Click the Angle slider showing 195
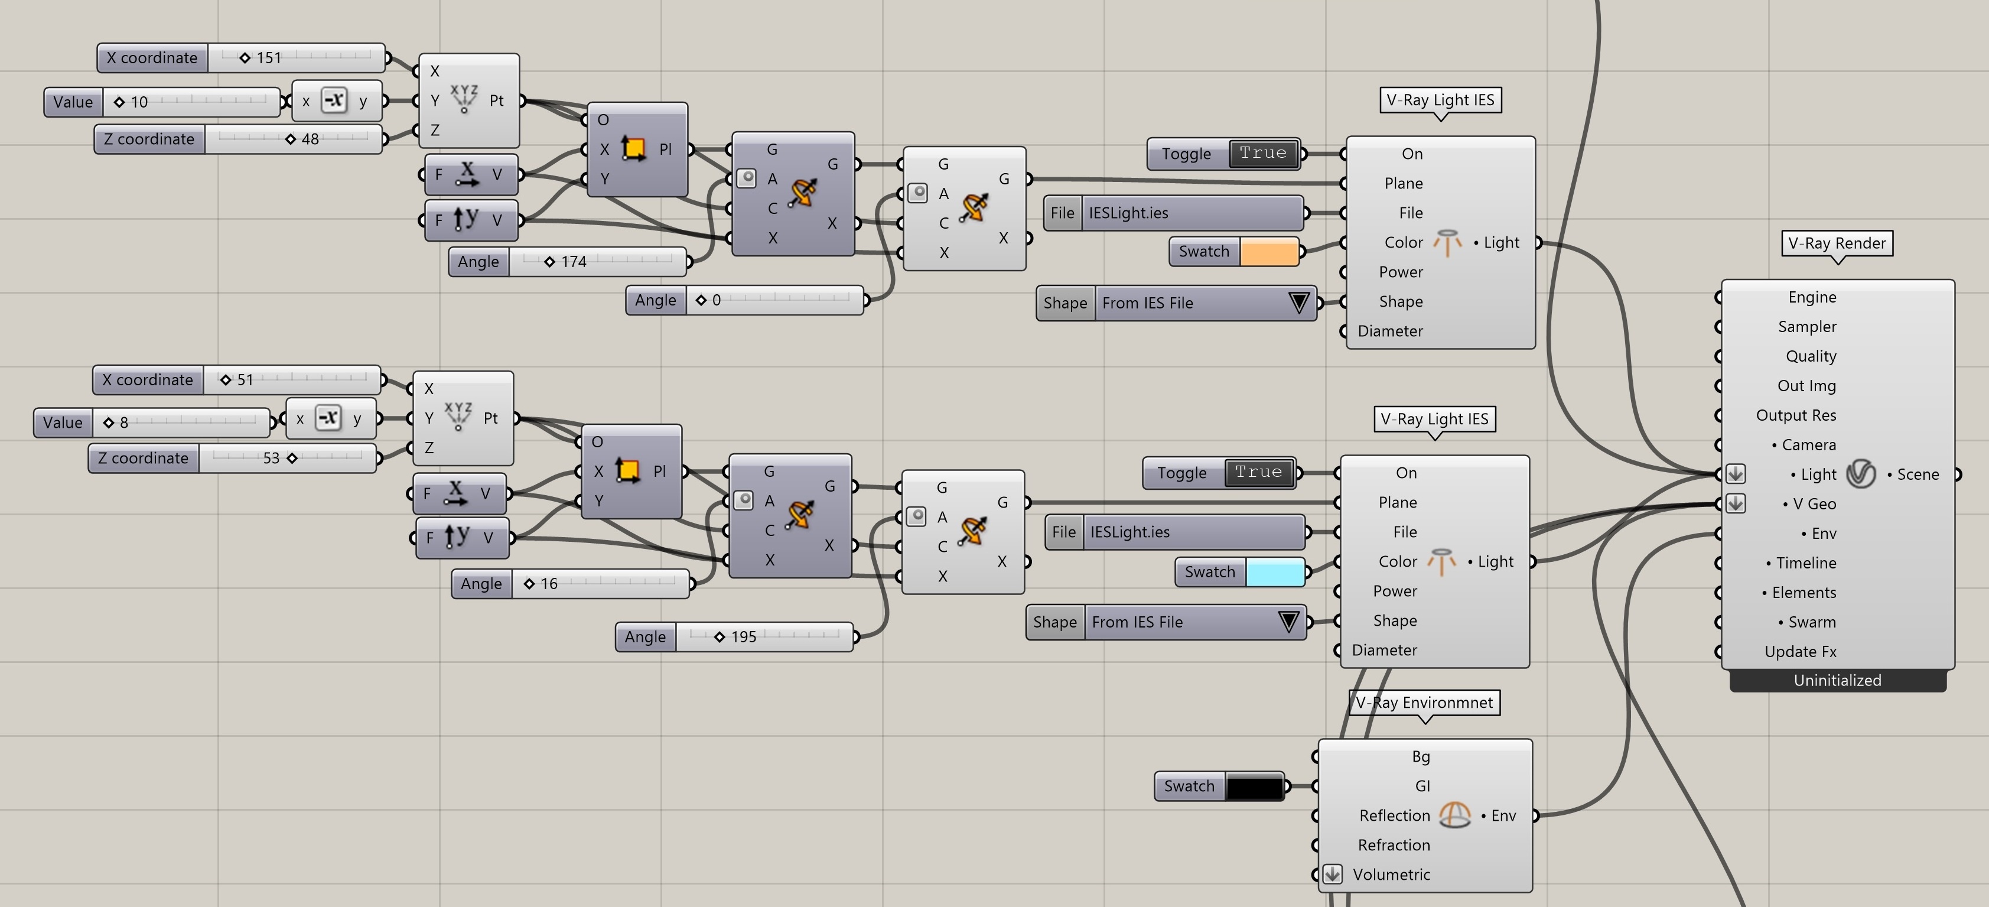Viewport: 1989px width, 907px height. coord(764,636)
